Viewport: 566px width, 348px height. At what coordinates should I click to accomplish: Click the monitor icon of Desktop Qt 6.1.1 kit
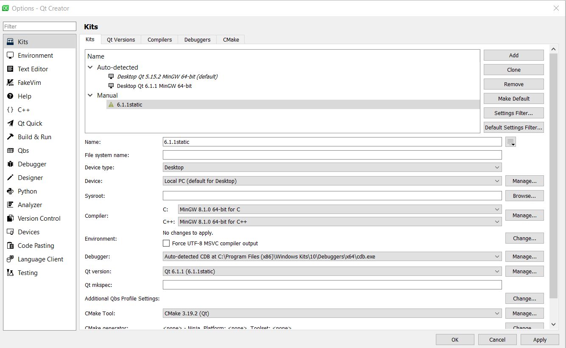pos(111,86)
